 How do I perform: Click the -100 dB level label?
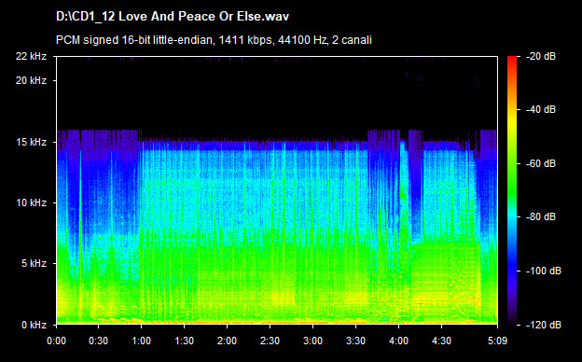(x=544, y=271)
